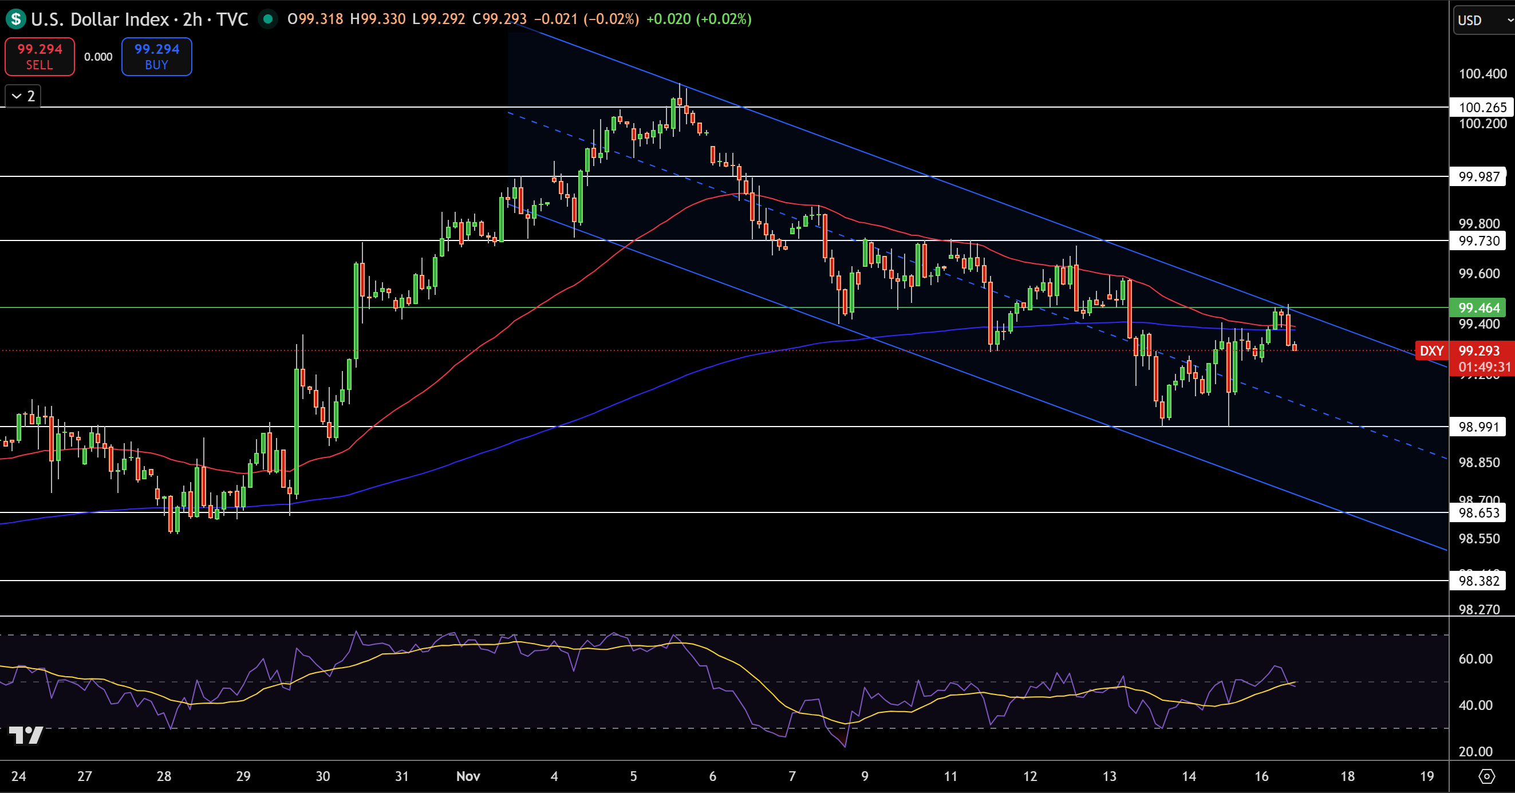Click the red DXY label on the price axis

tap(1431, 350)
